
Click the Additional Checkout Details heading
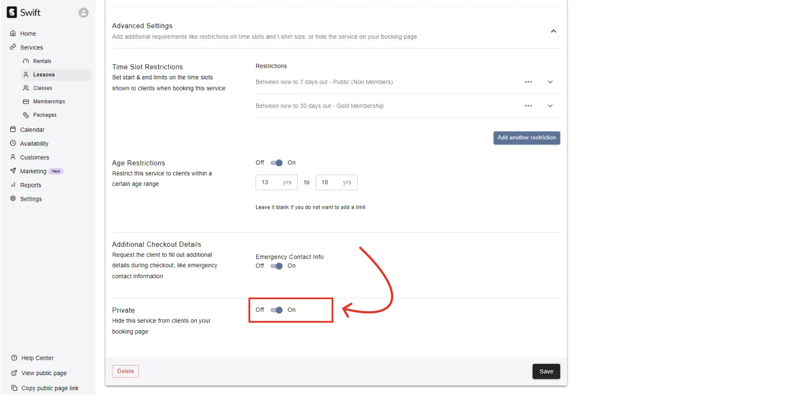157,244
